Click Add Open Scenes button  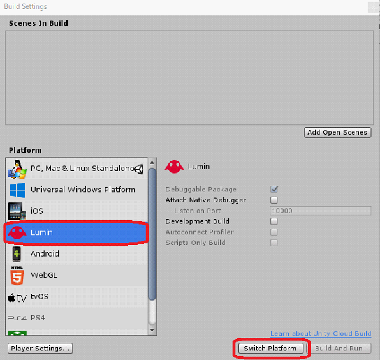coord(337,133)
